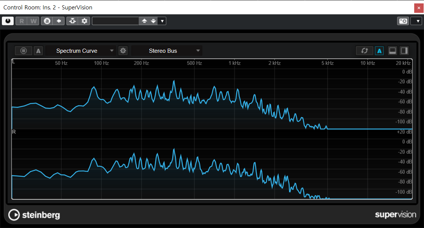
Task: Pause the SuperVision measurement
Action: (x=23, y=51)
